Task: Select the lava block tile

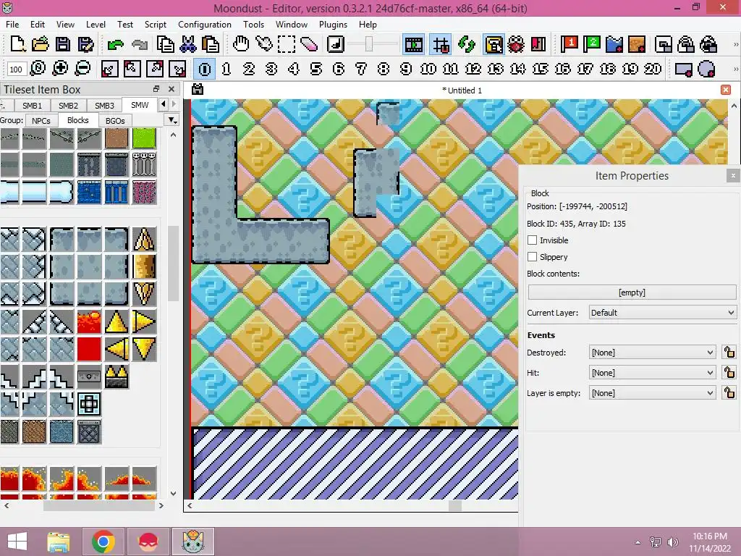Action: coord(89,321)
